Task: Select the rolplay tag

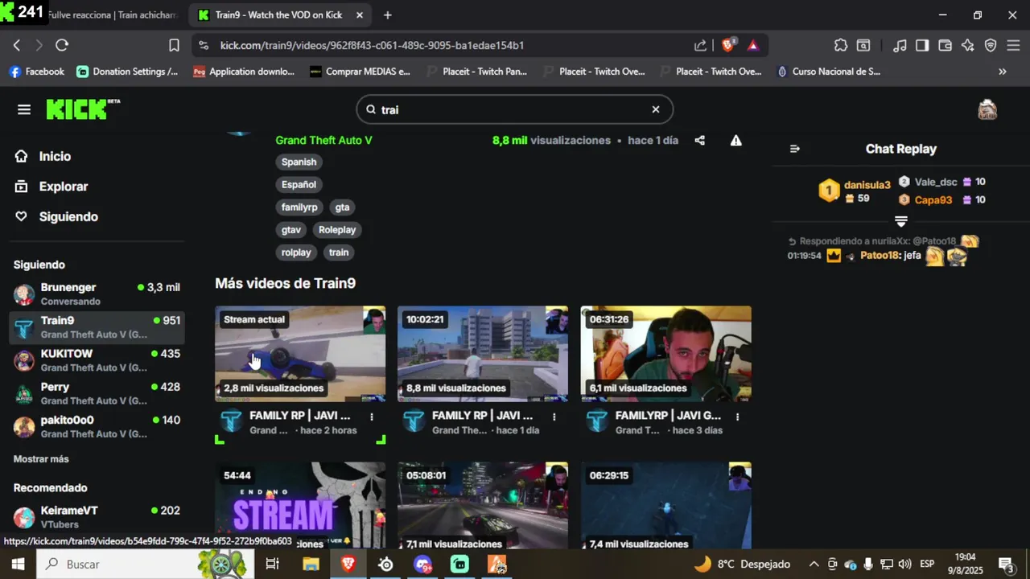Action: 296,252
